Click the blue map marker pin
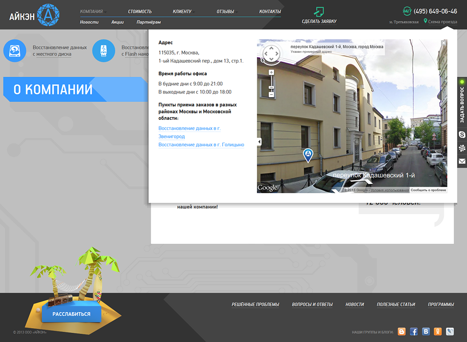The width and height of the screenshot is (467, 342). click(x=308, y=155)
